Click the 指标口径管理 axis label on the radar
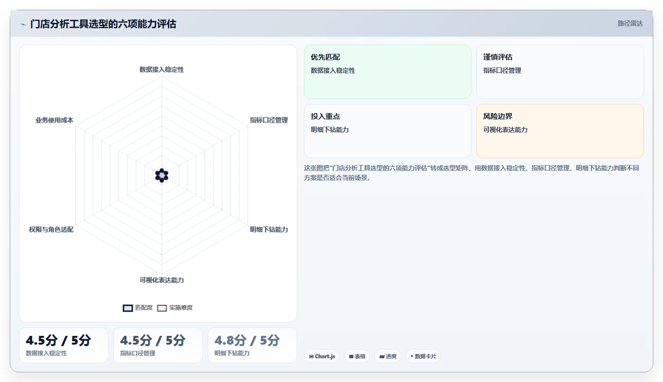 [269, 120]
